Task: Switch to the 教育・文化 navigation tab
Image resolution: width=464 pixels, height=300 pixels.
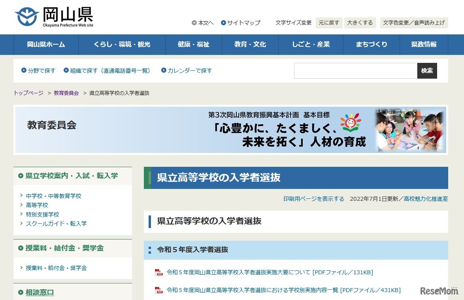Action: (250, 45)
